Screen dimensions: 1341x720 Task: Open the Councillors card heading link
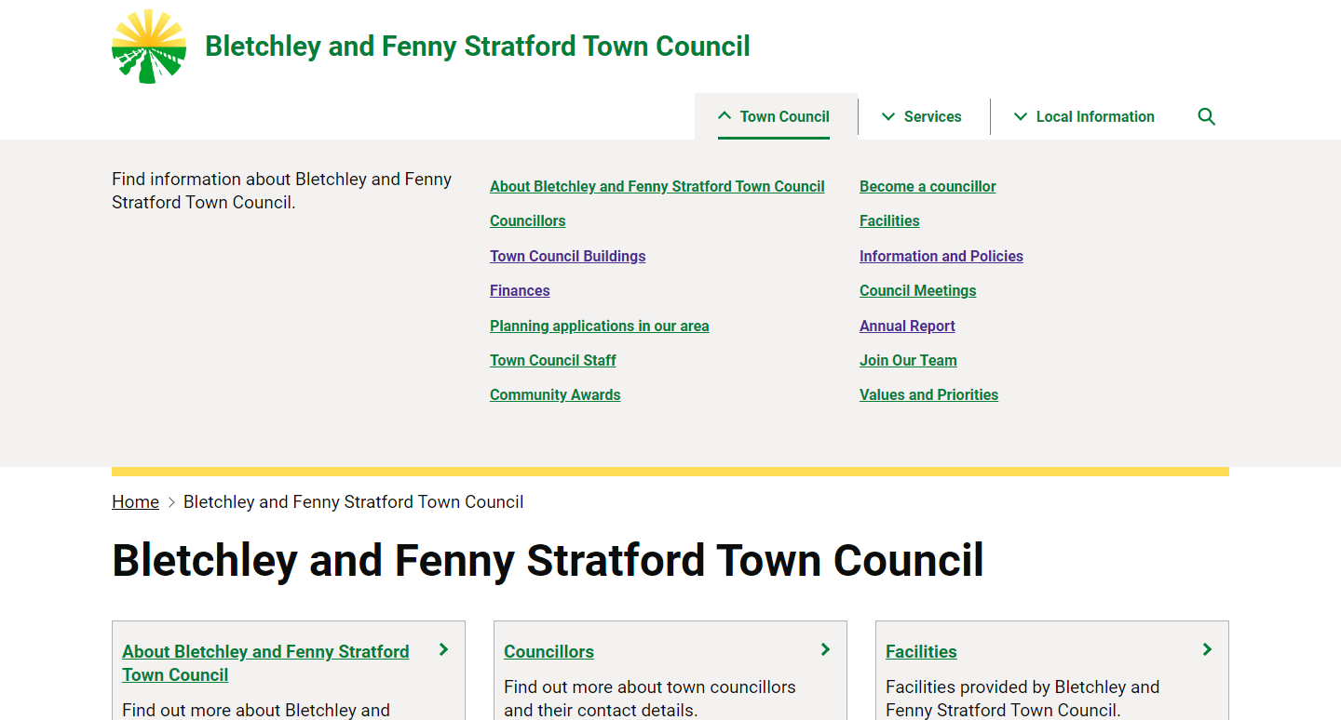[549, 651]
